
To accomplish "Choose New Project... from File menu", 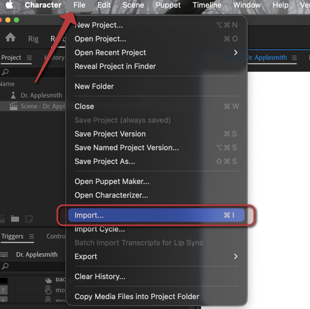I will (156, 25).
